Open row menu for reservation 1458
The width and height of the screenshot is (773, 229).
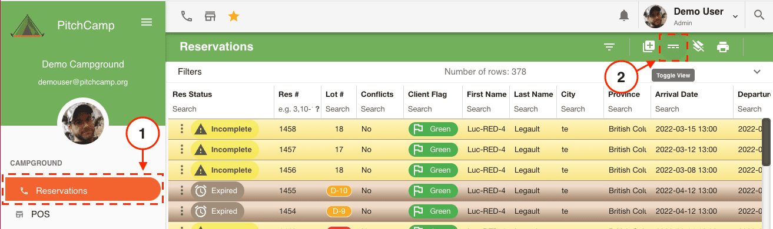[182, 129]
